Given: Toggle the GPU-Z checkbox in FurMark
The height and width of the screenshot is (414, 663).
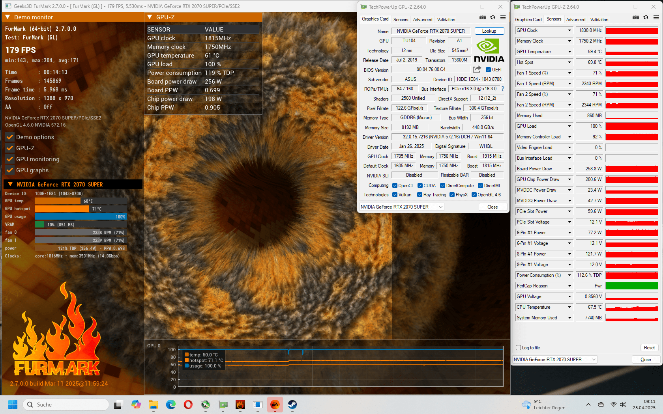Looking at the screenshot, I should [10, 148].
